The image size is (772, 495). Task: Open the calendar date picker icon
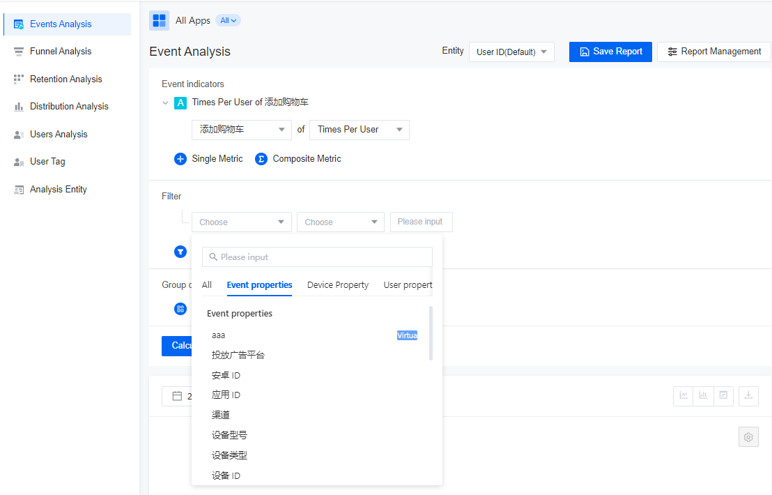pyautogui.click(x=175, y=396)
